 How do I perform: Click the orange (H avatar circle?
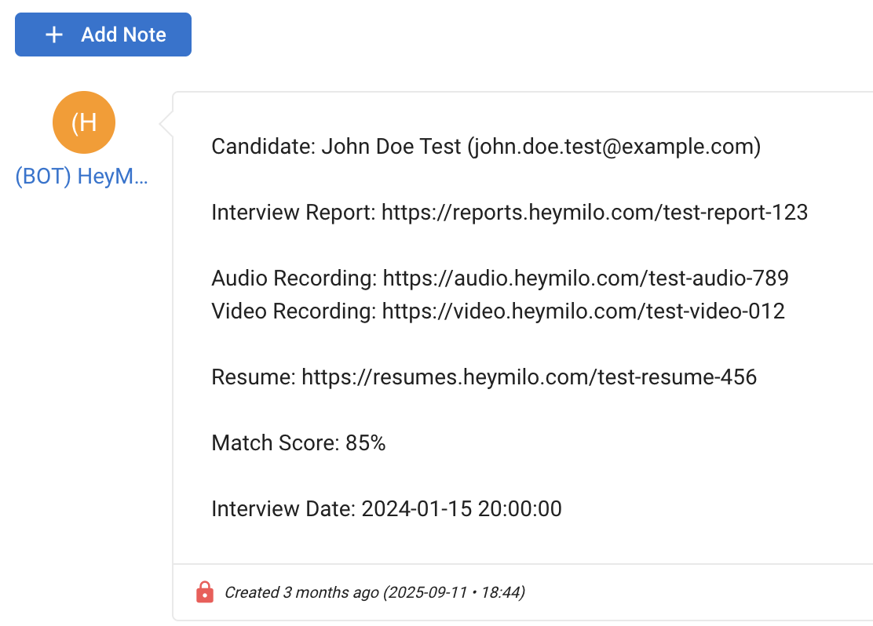coord(84,123)
